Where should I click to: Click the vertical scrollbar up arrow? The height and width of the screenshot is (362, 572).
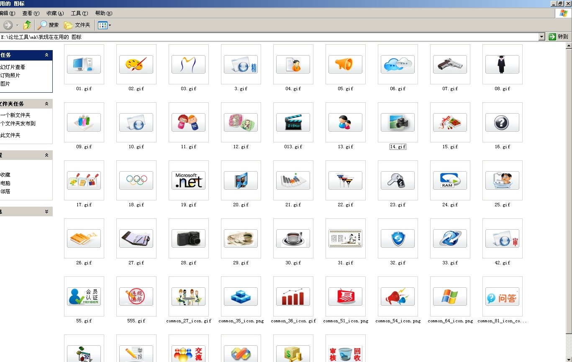[x=568, y=45]
